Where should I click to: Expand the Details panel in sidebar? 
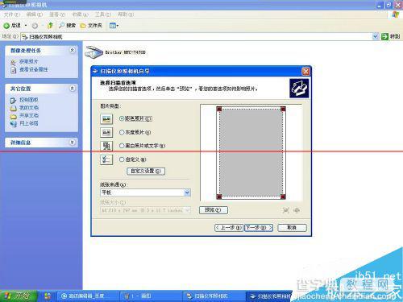73,143
